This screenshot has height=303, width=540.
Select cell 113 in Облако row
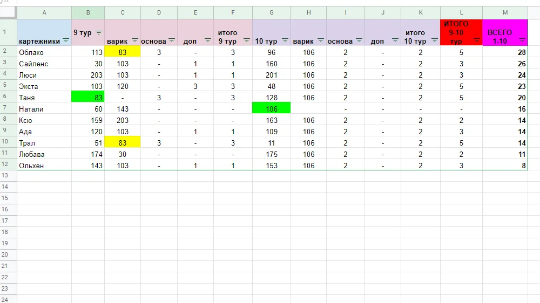pyautogui.click(x=88, y=52)
